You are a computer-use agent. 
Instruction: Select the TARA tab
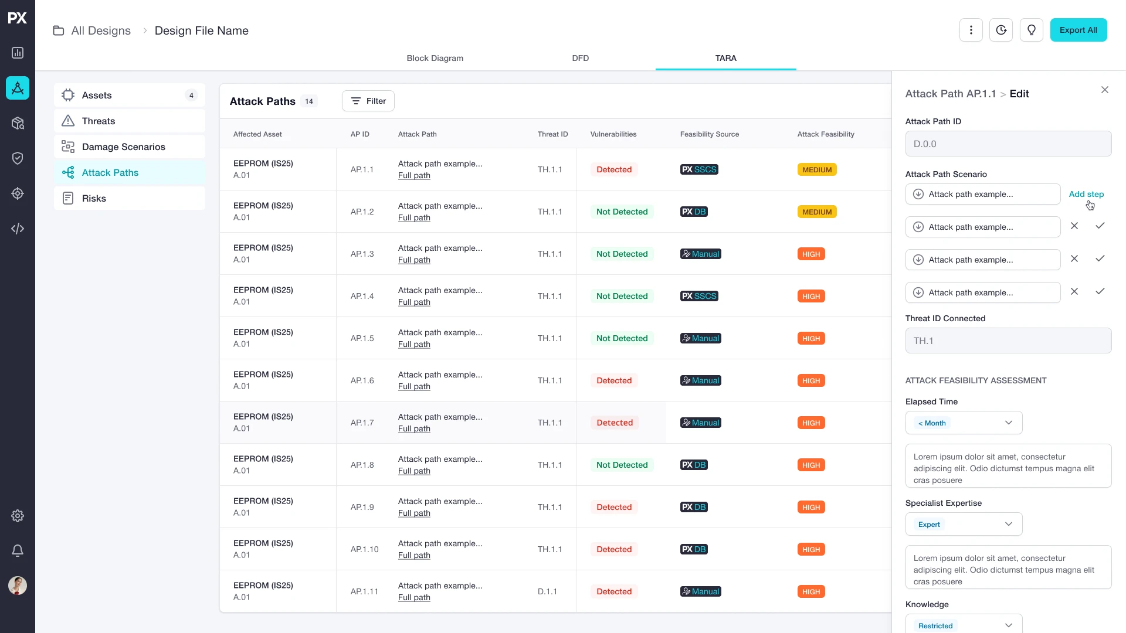pos(726,58)
